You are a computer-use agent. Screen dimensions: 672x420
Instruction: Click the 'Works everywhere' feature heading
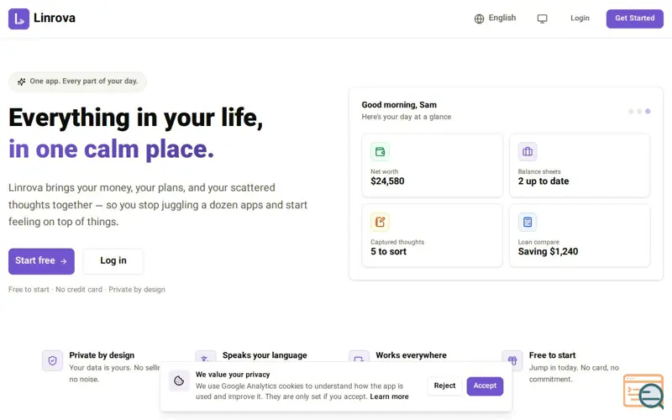[411, 355]
